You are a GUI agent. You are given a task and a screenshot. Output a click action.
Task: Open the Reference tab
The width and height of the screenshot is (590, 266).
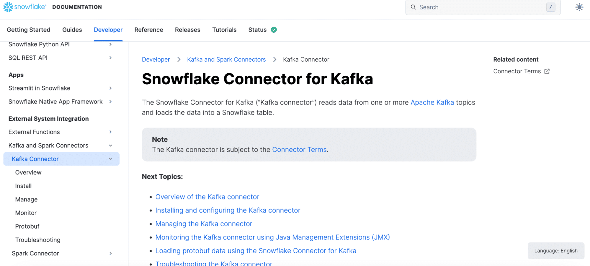(149, 30)
